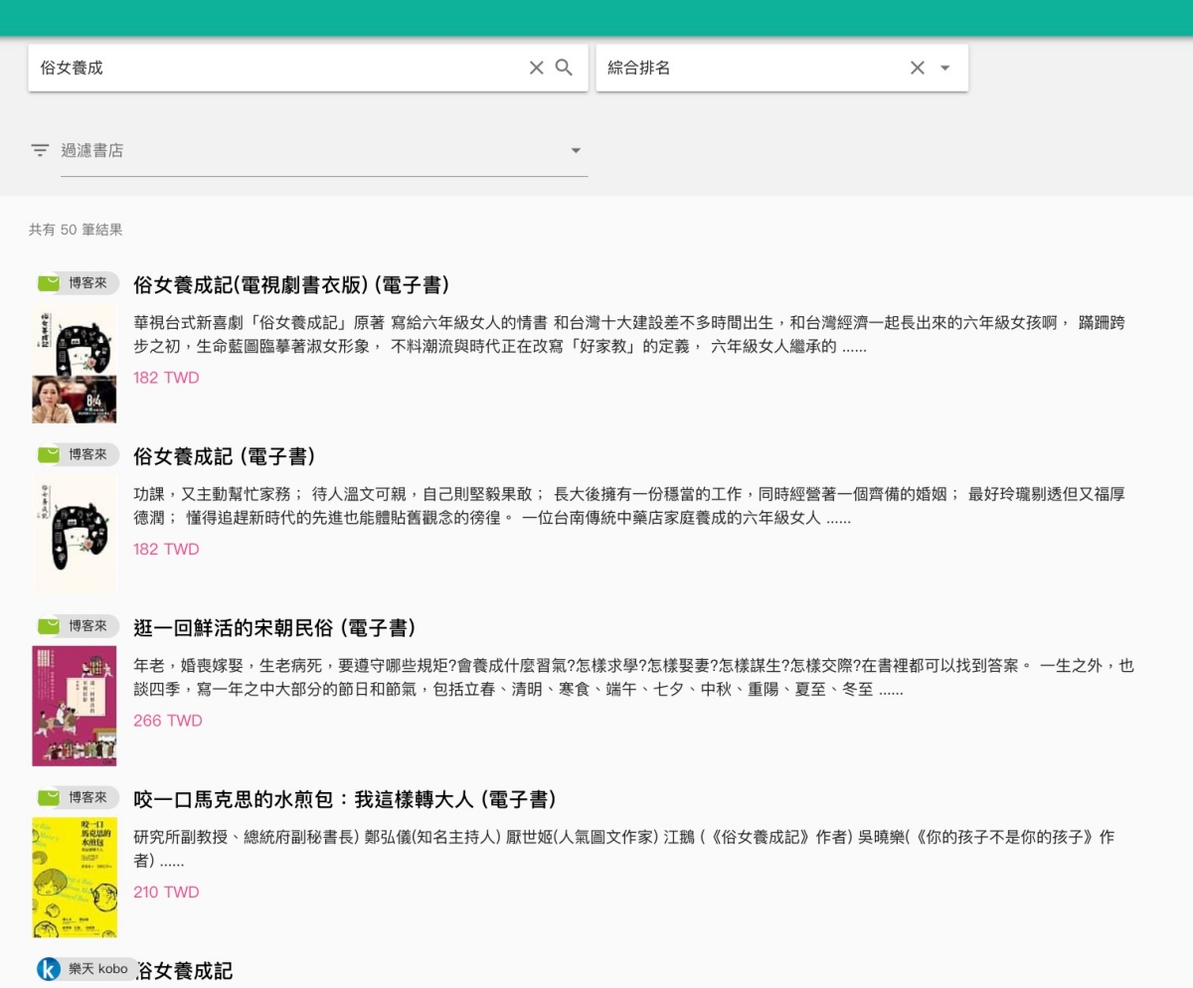
Task: Click the 過濾書店 bookstore filter field
Action: tap(308, 151)
